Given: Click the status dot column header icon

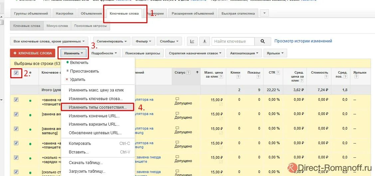Looking at the screenshot, I should coord(30,73).
